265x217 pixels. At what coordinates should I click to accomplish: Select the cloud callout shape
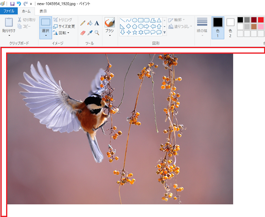point(159,32)
